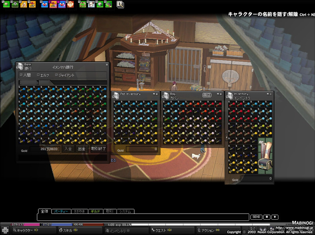Open the アクション (N) menu
The height and width of the screenshot is (235, 315).
tap(219, 230)
